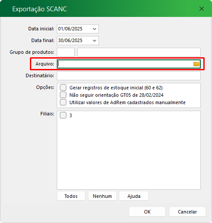Click the Data inicial date value 01/06/2025
212x223 pixels.
click(70, 29)
